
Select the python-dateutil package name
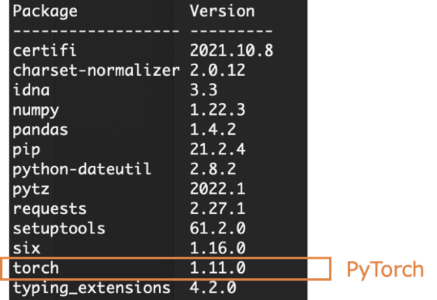coord(82,169)
